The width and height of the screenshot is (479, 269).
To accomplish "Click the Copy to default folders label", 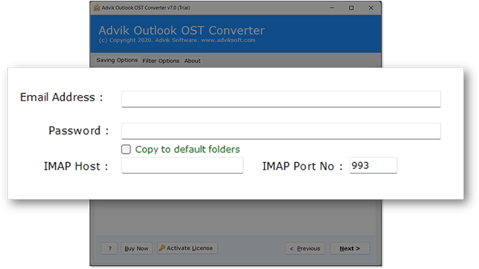I will pos(188,149).
